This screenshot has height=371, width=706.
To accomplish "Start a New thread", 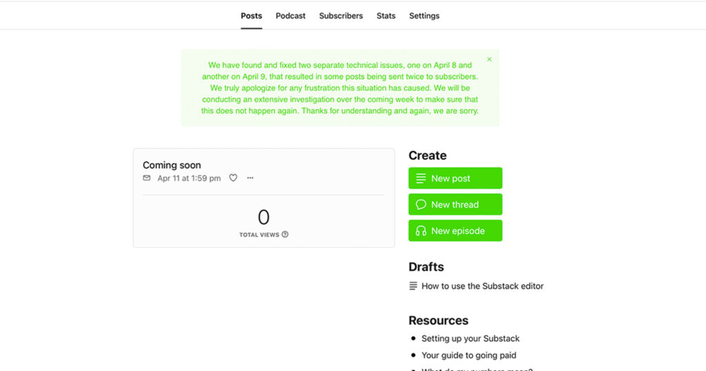I will [455, 205].
